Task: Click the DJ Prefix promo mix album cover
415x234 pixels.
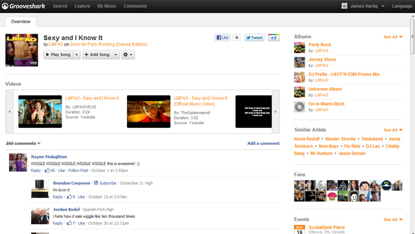Action: 300,77
